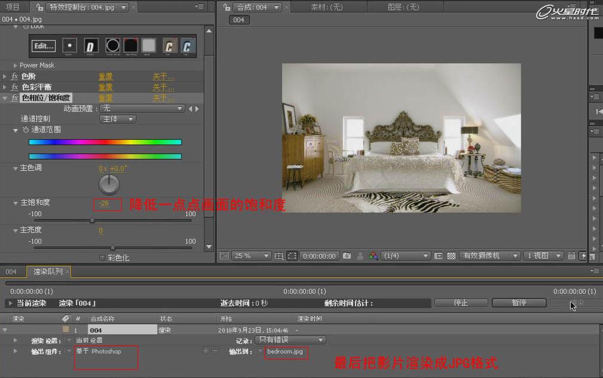The image size is (603, 378).
Task: Open the bedroom.jpg output filename
Action: click(x=286, y=352)
